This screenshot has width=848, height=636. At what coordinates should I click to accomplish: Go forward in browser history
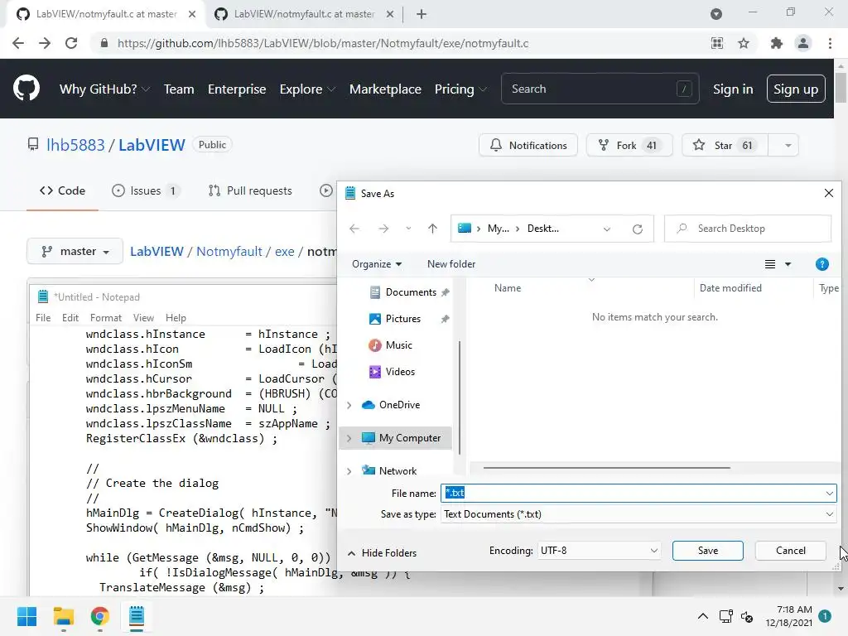pyautogui.click(x=45, y=43)
